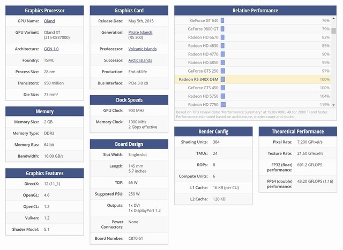Click the Graphics Features section header
Viewport: 343px width, 250px height.
tap(44, 173)
